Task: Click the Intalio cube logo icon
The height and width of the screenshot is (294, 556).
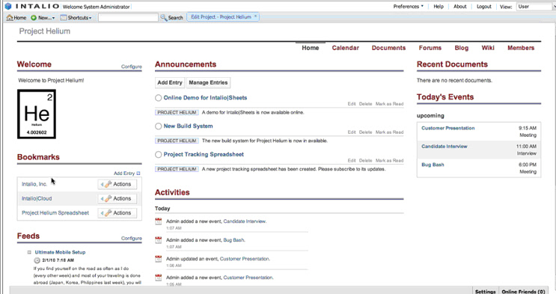Action: (x=7, y=7)
